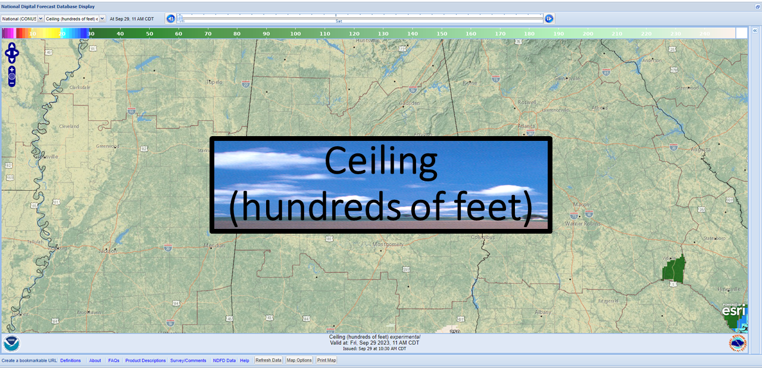Zoom in with the plus icon

click(x=12, y=70)
